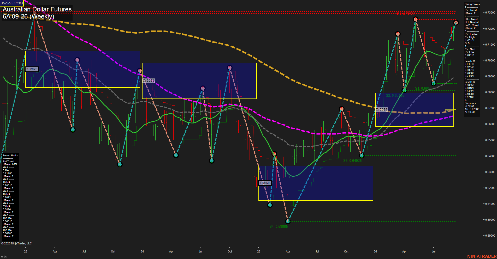This screenshot has height=259, width=497.
Task: Click the S3: 0.64025 support label on chart
Action: click(352, 161)
